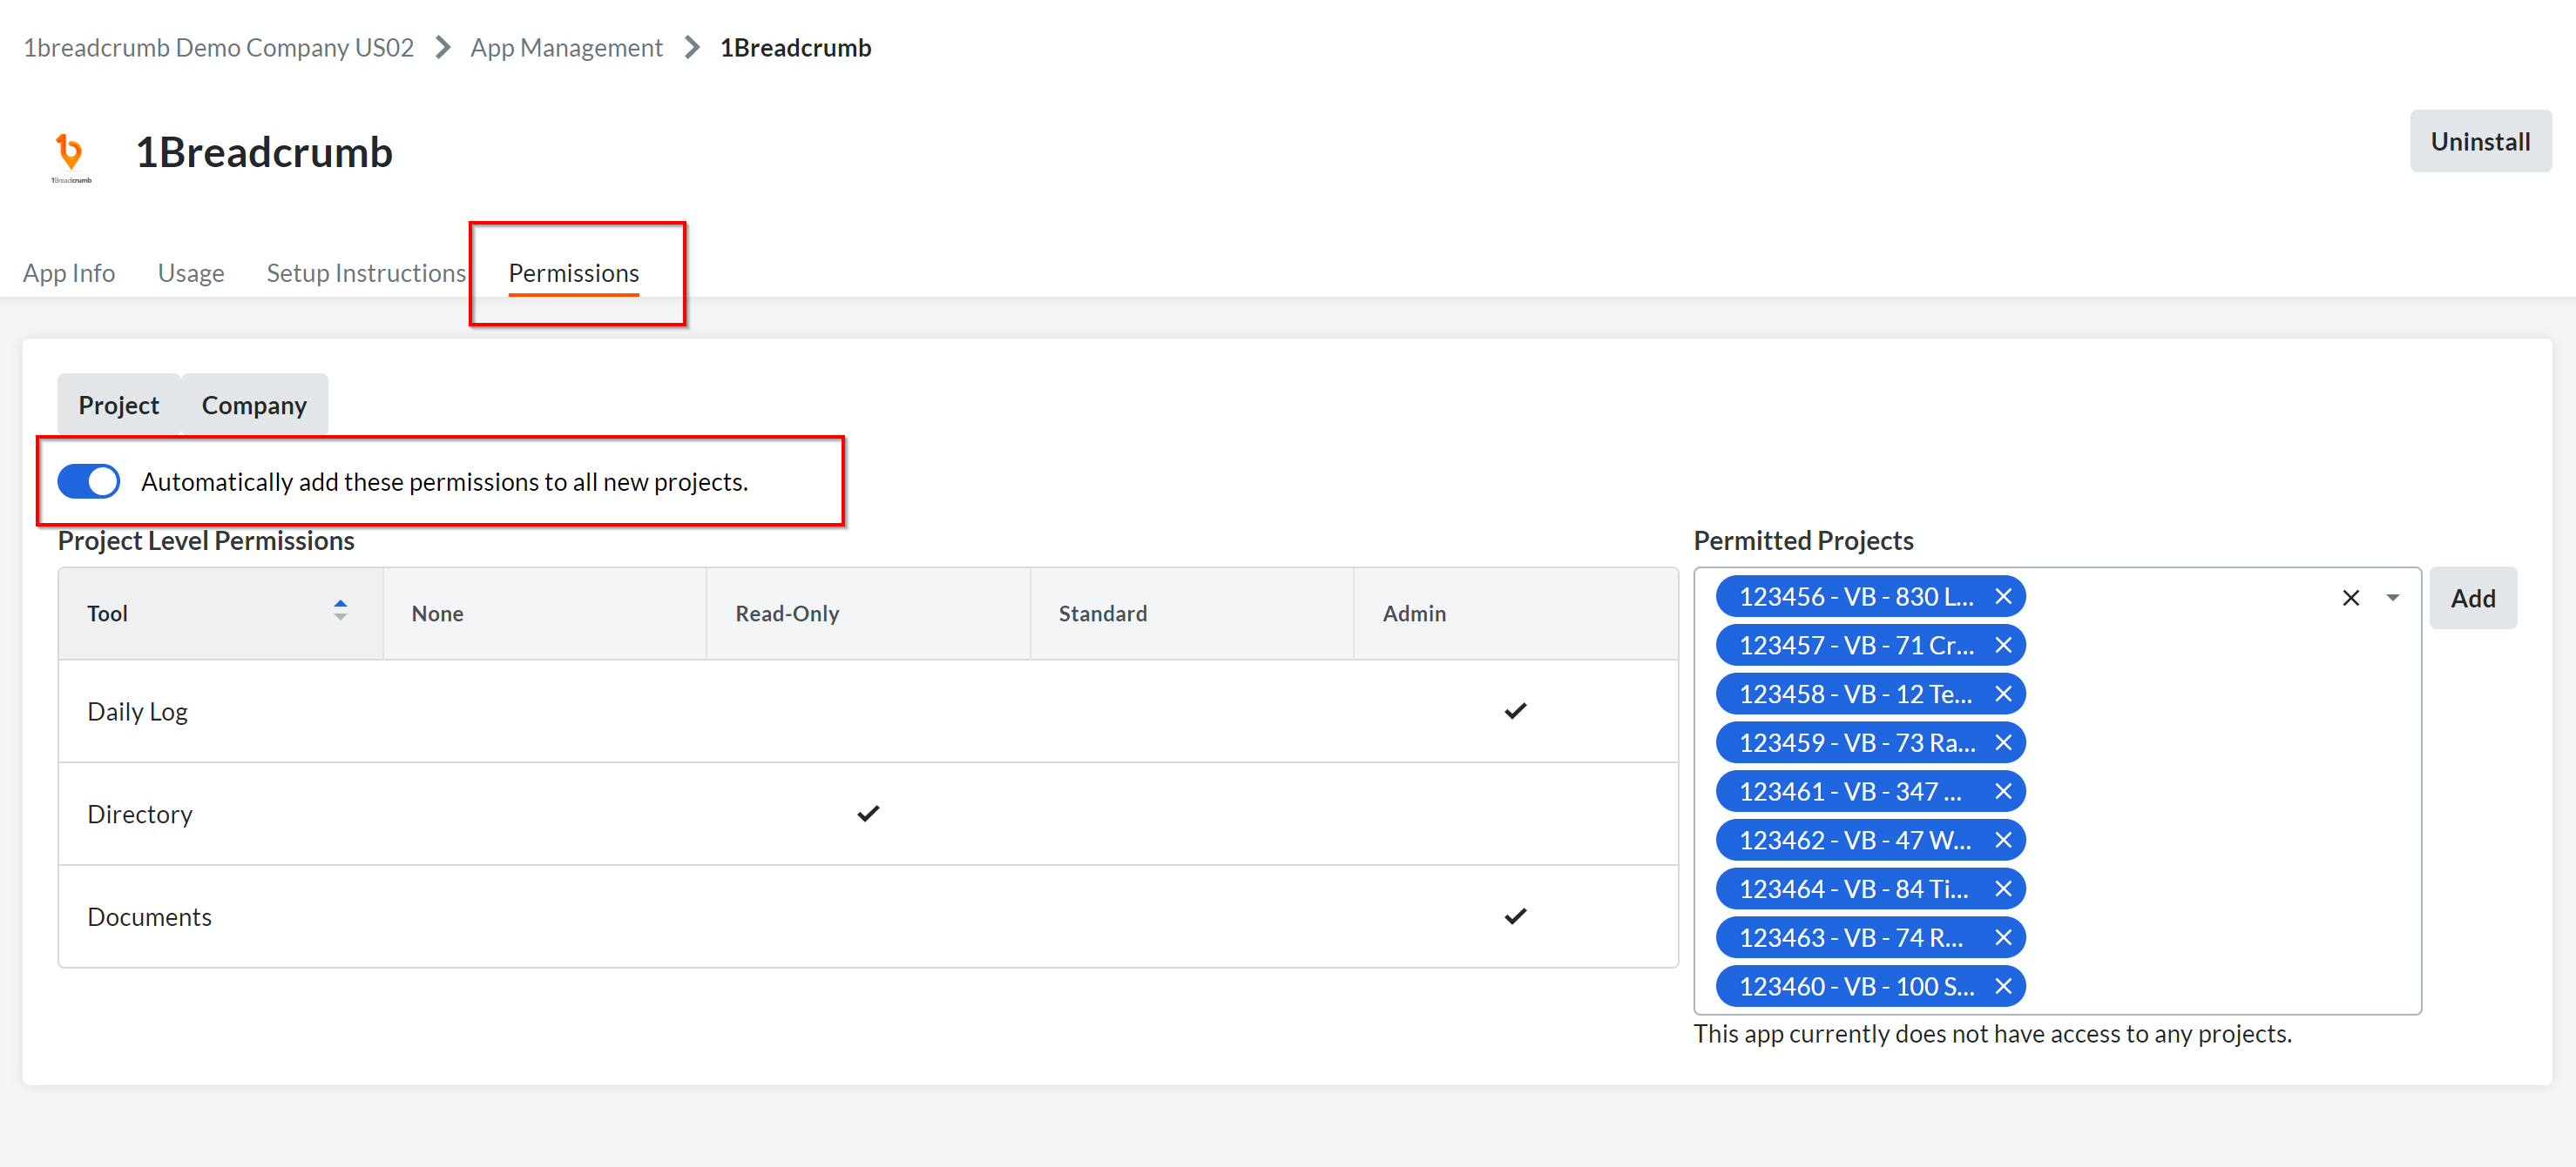The width and height of the screenshot is (2576, 1167).
Task: Select the Company permissions tab
Action: pos(254,405)
